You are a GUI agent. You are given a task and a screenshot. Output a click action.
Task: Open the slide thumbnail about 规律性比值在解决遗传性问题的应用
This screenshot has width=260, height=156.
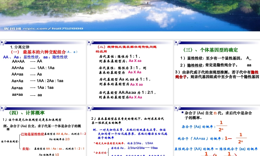(x=130, y=72)
